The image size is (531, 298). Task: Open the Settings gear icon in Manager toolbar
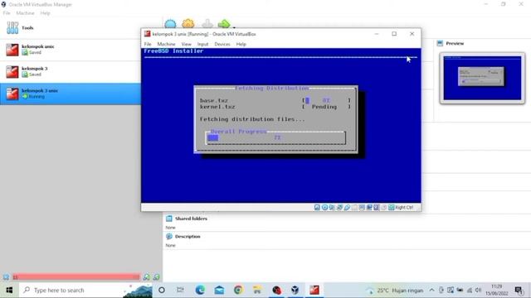click(x=188, y=24)
